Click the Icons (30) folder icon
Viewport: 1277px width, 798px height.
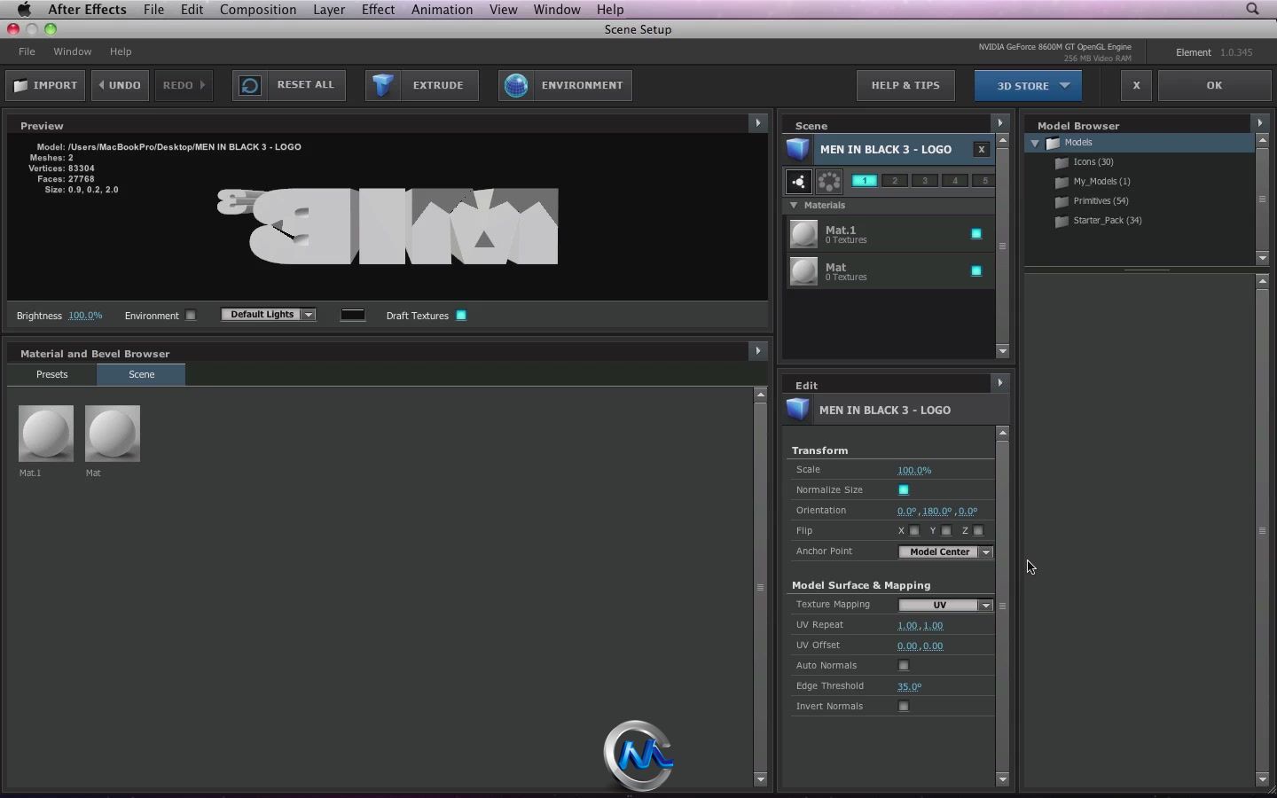1062,162
